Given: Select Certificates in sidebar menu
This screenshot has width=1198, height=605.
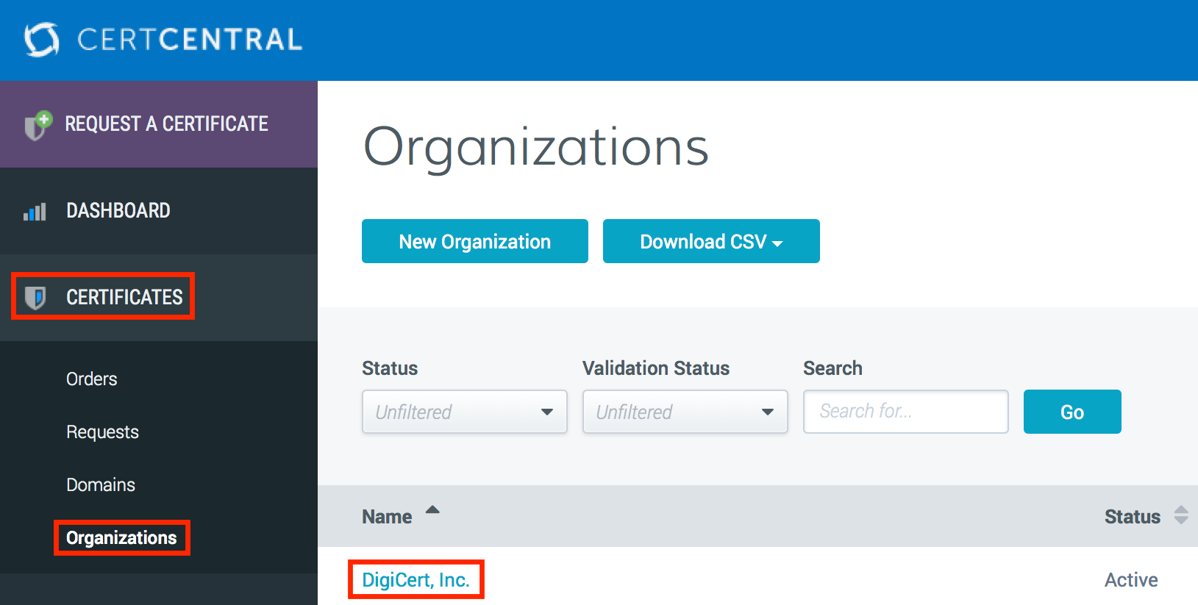Looking at the screenshot, I should click(159, 298).
